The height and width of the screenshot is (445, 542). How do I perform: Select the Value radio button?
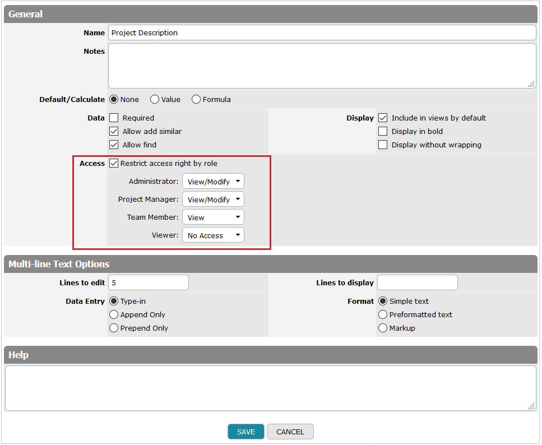click(154, 99)
